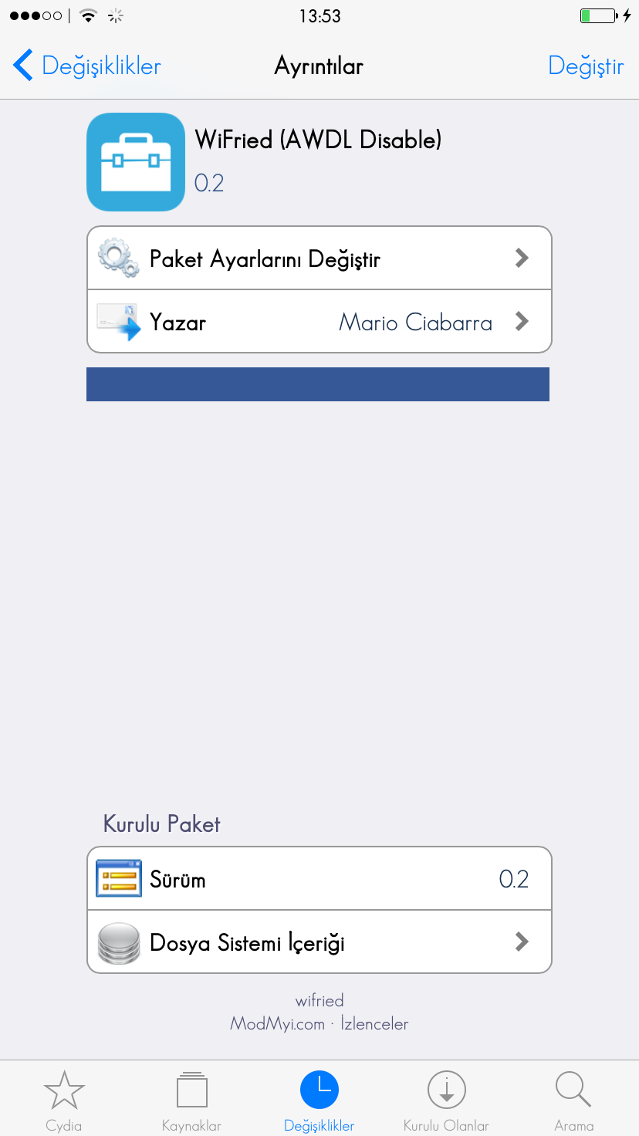Open the Kurulu Olanlar download tab
Viewport: 639px width, 1136px height.
pyautogui.click(x=447, y=1101)
